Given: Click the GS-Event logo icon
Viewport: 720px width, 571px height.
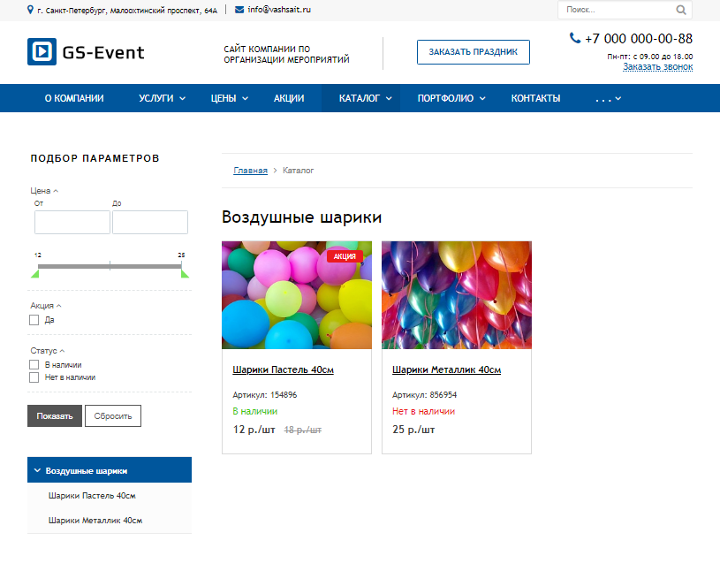Looking at the screenshot, I should tap(41, 52).
